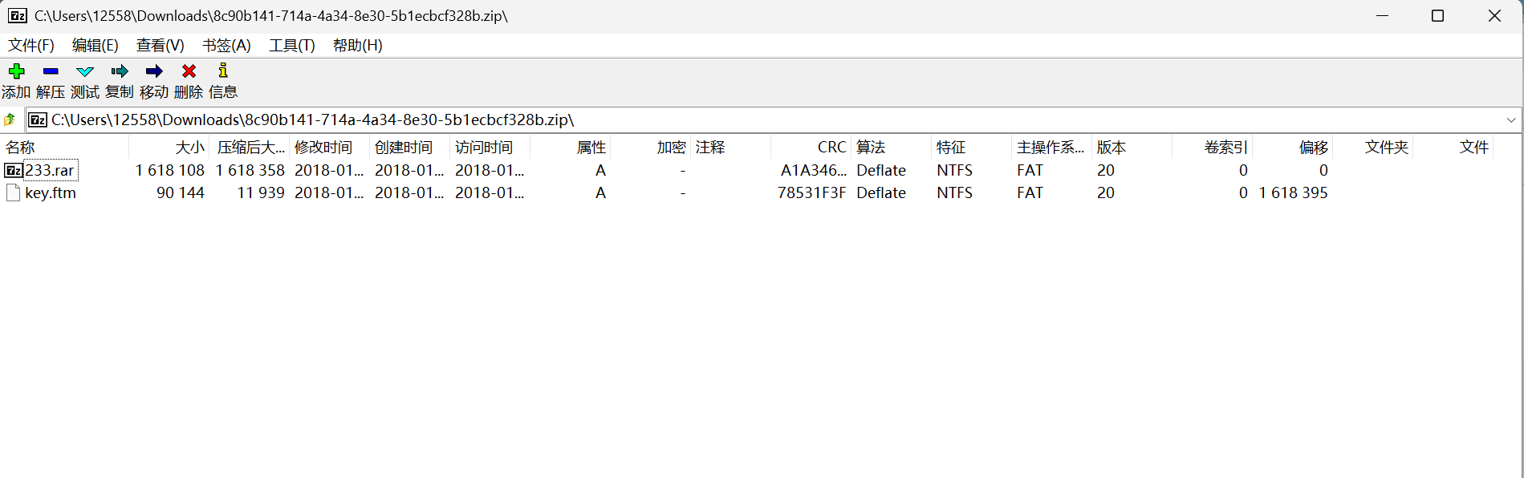This screenshot has width=1524, height=478.
Task: Open the 文件(F) menu
Action: click(31, 46)
